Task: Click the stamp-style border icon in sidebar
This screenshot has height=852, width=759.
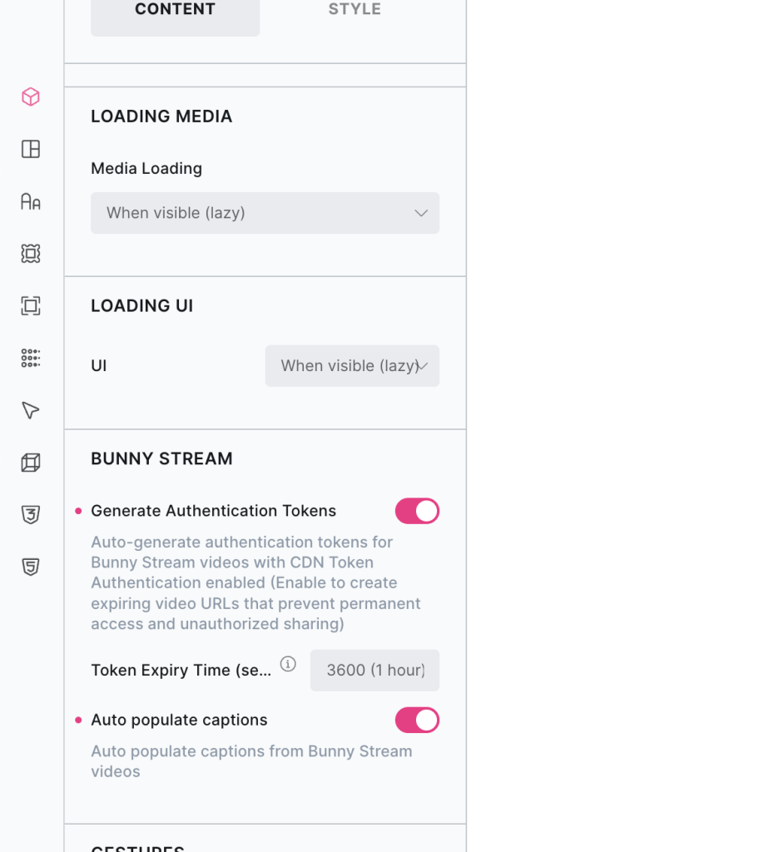Action: pyautogui.click(x=30, y=254)
